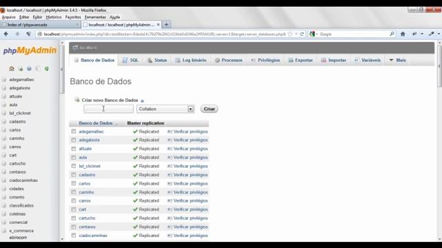Image resolution: width=442 pixels, height=248 pixels.
Task: Click the new database name input field
Action: [108, 109]
